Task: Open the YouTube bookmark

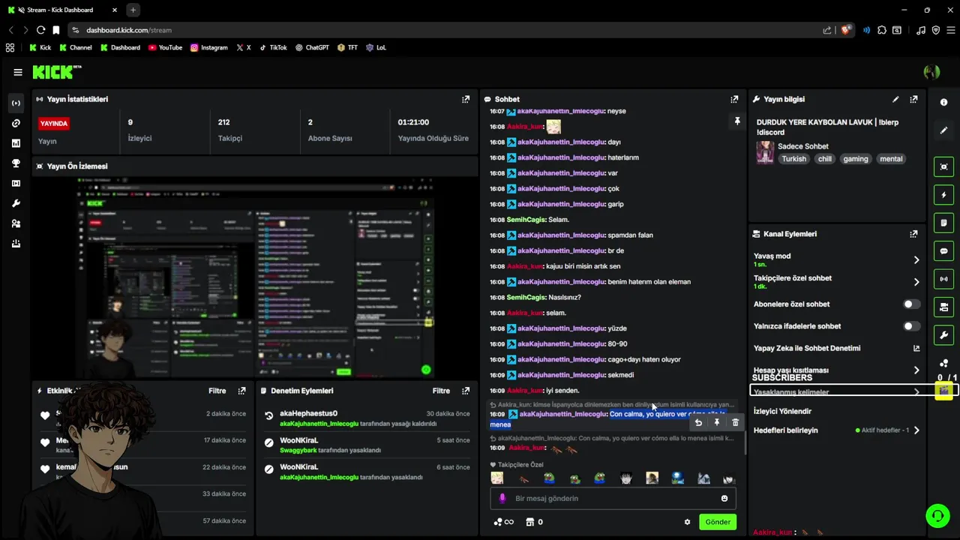Action: coord(165,47)
